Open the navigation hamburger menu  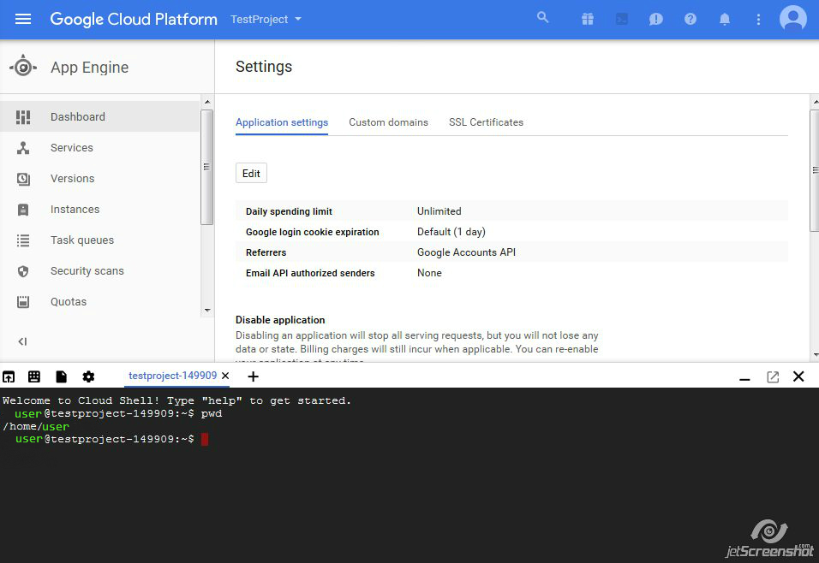(23, 19)
